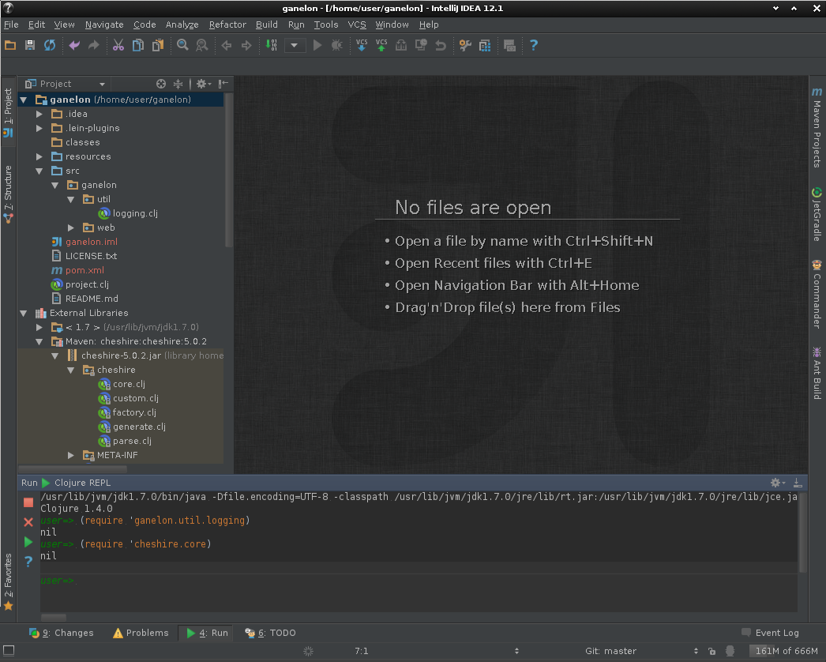Toggle the Structure tool window
The width and height of the screenshot is (826, 662).
tap(8, 194)
